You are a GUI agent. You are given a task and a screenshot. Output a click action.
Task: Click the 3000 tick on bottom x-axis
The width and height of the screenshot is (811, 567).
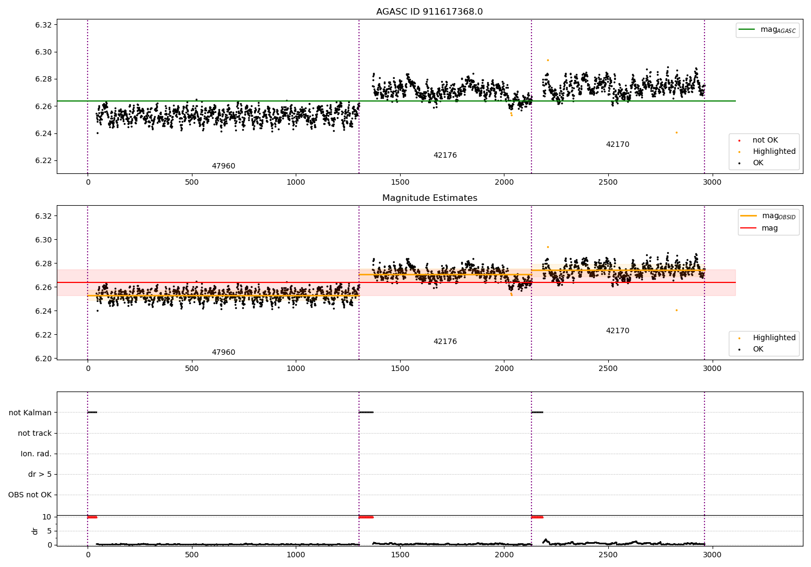tap(712, 555)
